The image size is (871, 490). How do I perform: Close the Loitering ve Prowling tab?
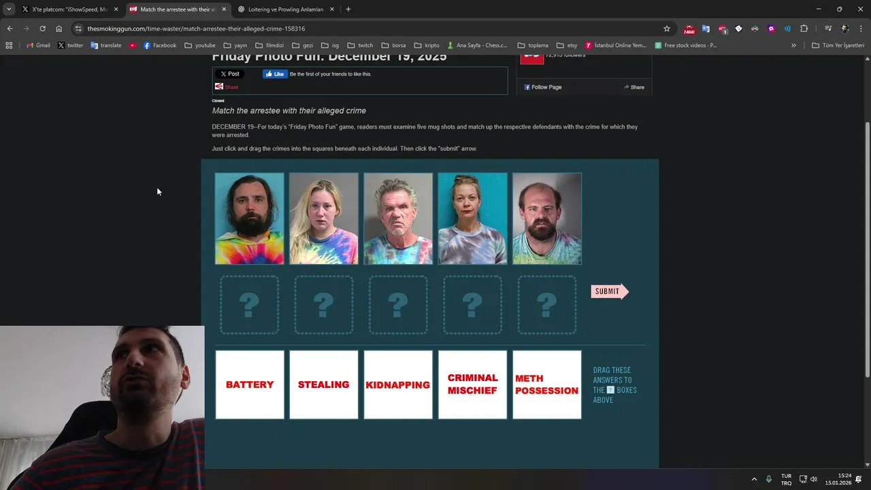point(332,9)
